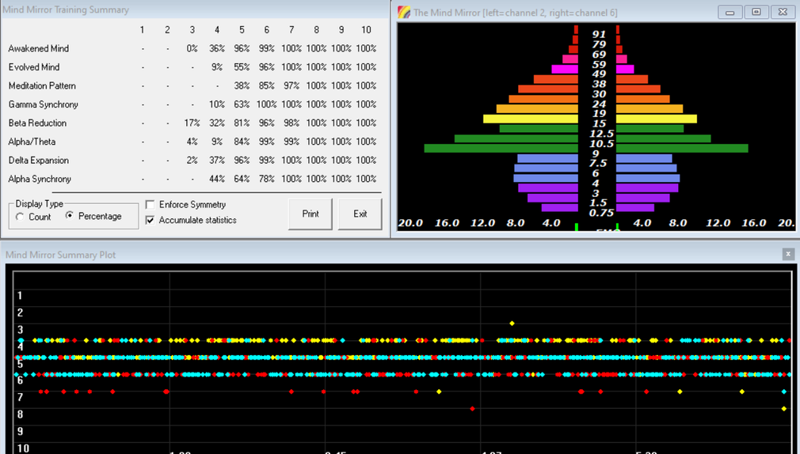Viewport: 800px width, 454px height.
Task: Minimize the Mind Mirror window
Action: 730,12
